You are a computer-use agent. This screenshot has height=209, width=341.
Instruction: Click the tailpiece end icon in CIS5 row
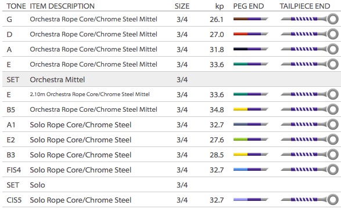pyautogui.click(x=310, y=200)
